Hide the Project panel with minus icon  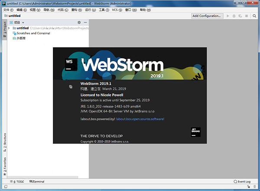coord(85,23)
